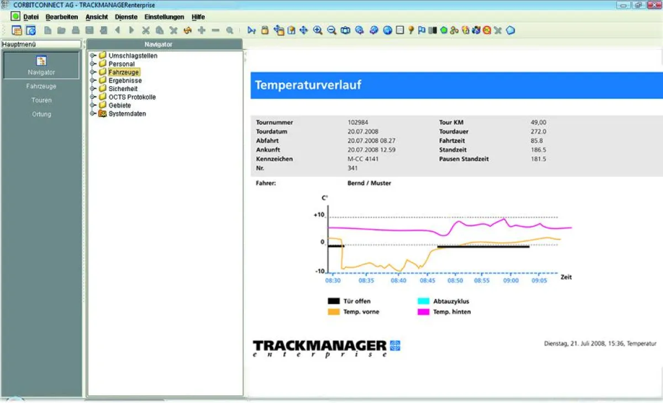Click the Navigator icon in Hauptmenü
Screen dimensions: 663x403
41,61
